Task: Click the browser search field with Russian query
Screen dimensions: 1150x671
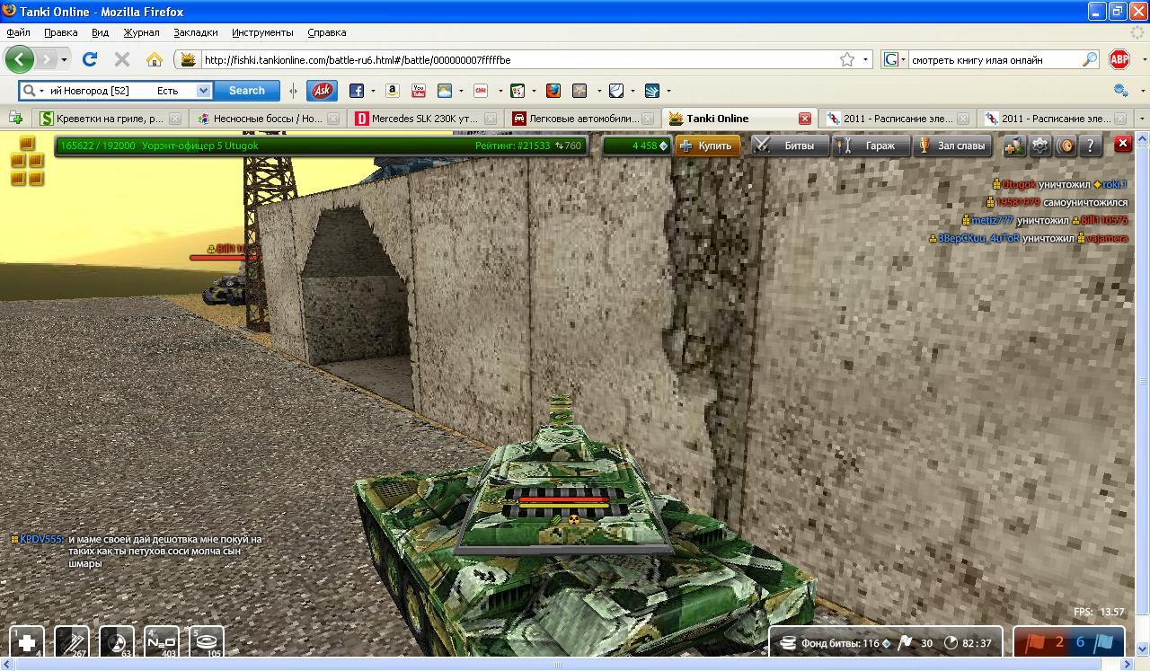Action: pyautogui.click(x=993, y=60)
